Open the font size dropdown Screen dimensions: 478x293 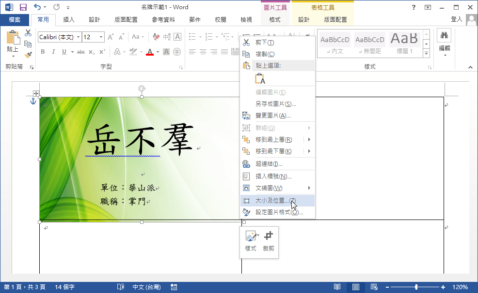pyautogui.click(x=101, y=37)
